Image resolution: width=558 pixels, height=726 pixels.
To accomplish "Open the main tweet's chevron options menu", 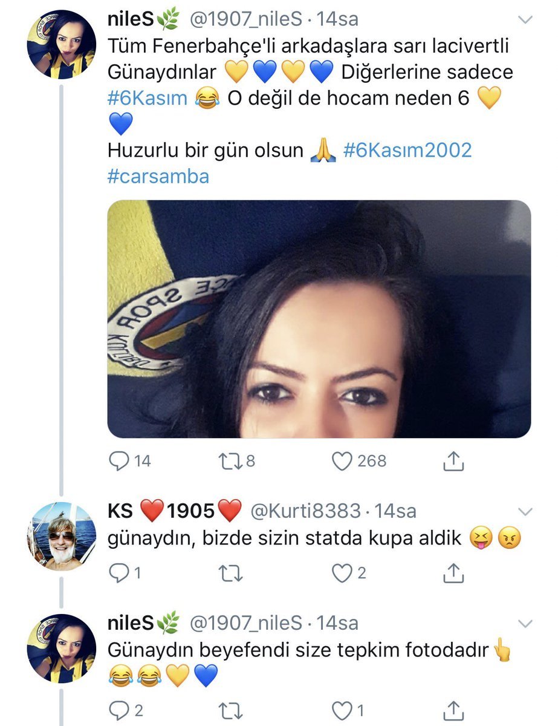I will pyautogui.click(x=526, y=20).
